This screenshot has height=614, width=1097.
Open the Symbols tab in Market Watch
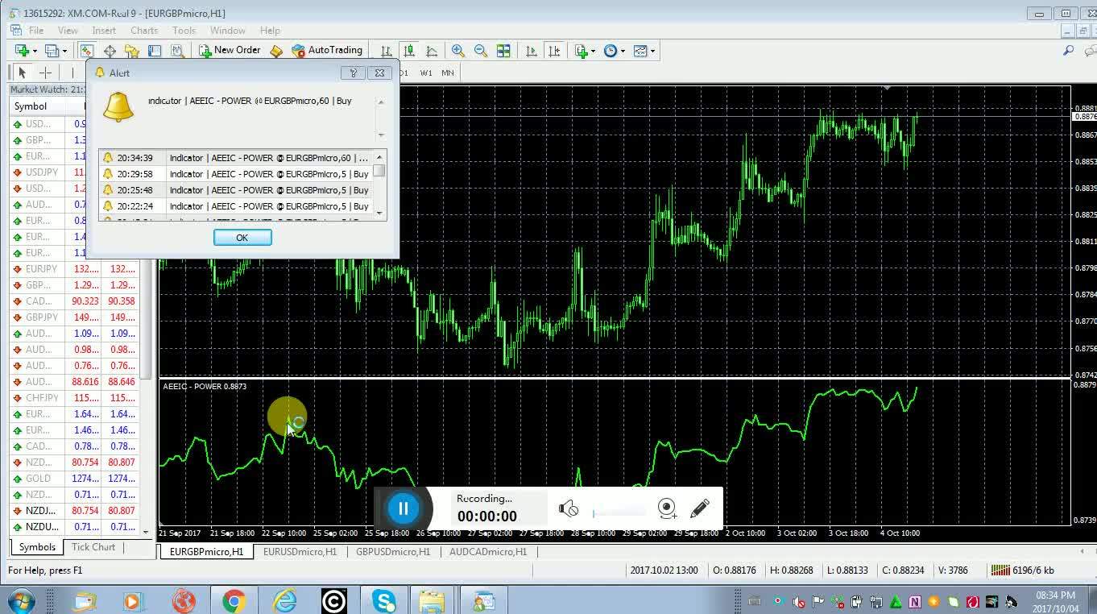coord(38,547)
